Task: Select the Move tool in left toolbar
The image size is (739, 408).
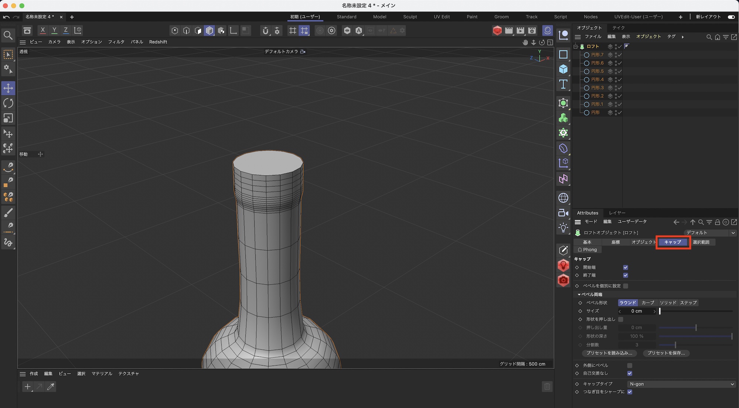Action: tap(8, 88)
